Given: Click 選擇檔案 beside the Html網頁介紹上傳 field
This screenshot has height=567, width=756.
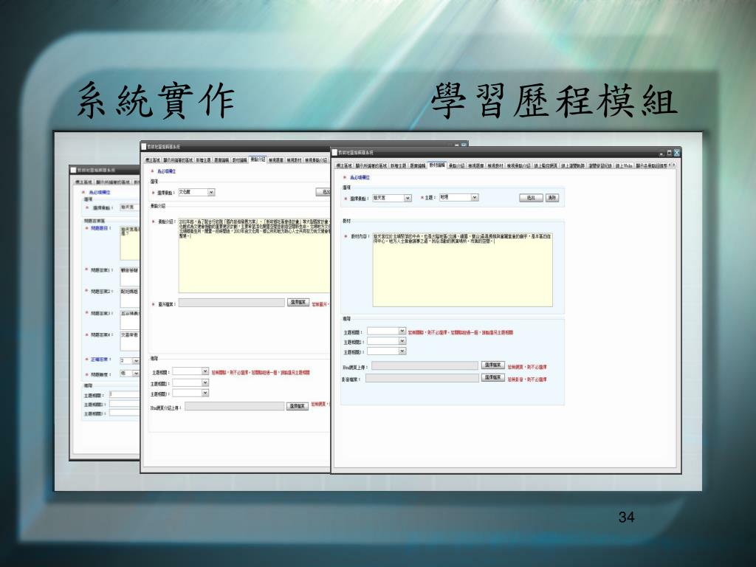Looking at the screenshot, I should (x=298, y=407).
